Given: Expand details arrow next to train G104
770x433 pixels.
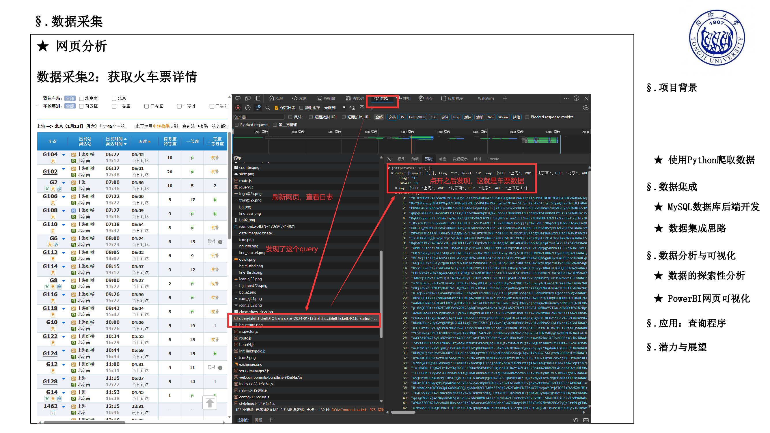Looking at the screenshot, I should pyautogui.click(x=63, y=155).
